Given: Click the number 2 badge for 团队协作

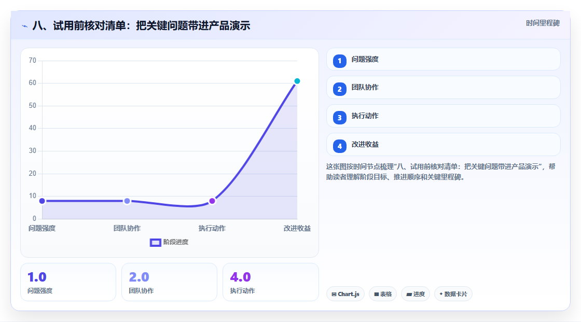Looking at the screenshot, I should 339,89.
